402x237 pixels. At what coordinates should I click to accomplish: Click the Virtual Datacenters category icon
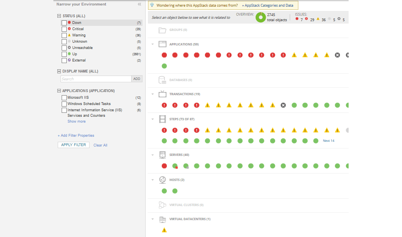pos(163,219)
